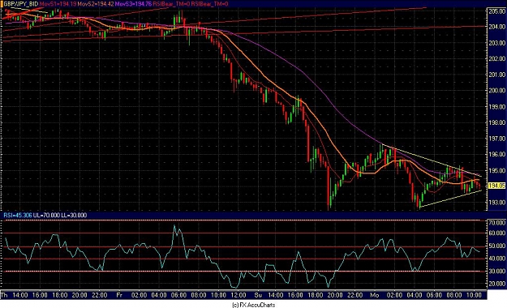The width and height of the screenshot is (507, 308).
Task: Click the 30.000 RSI scale label
Action: 496,272
